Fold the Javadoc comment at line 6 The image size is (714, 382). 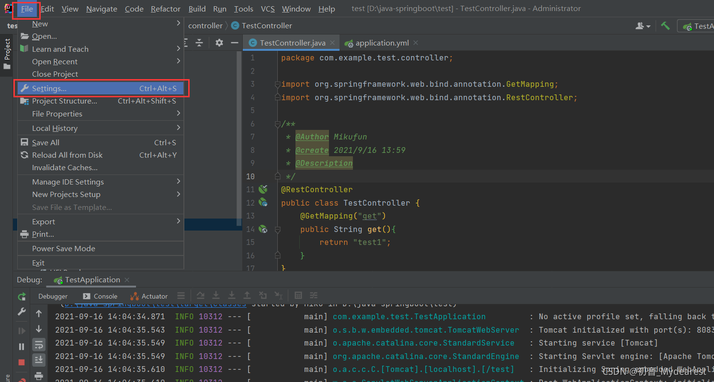[277, 124]
